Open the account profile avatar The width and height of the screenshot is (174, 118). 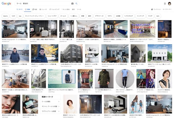pos(169,4)
